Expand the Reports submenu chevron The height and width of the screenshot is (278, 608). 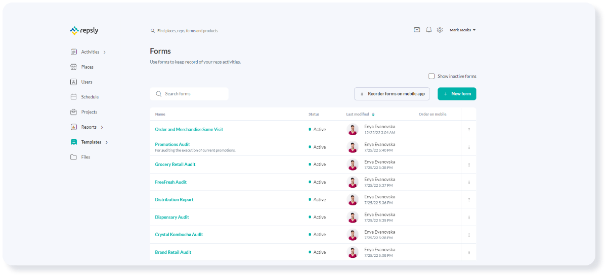point(102,127)
